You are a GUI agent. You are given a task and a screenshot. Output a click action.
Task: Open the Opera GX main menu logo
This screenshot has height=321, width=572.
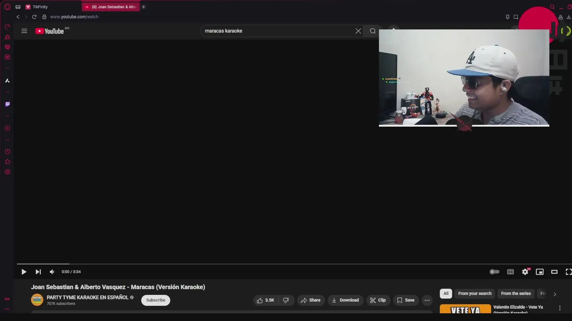click(x=7, y=7)
